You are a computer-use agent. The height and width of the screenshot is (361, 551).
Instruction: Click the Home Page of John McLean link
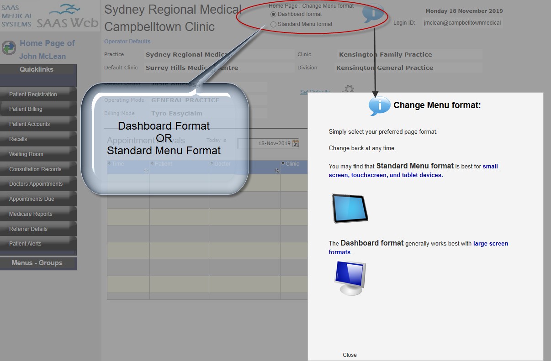(46, 50)
